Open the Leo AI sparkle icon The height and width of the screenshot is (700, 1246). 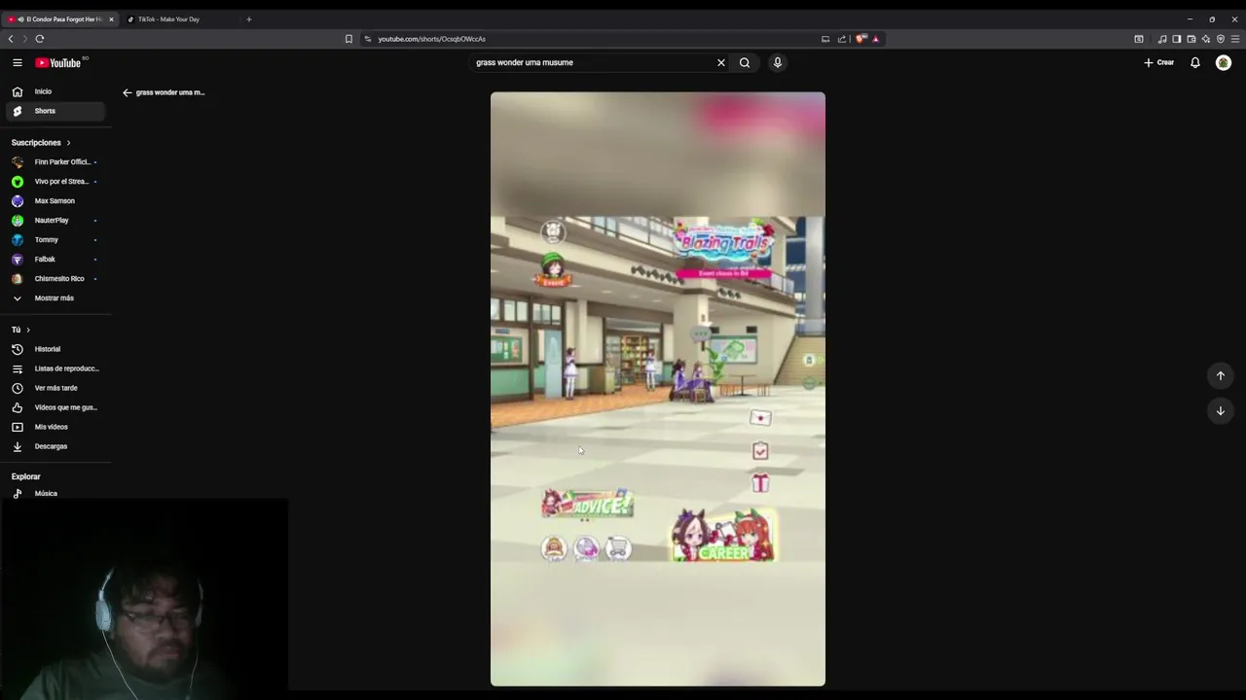pyautogui.click(x=1205, y=39)
